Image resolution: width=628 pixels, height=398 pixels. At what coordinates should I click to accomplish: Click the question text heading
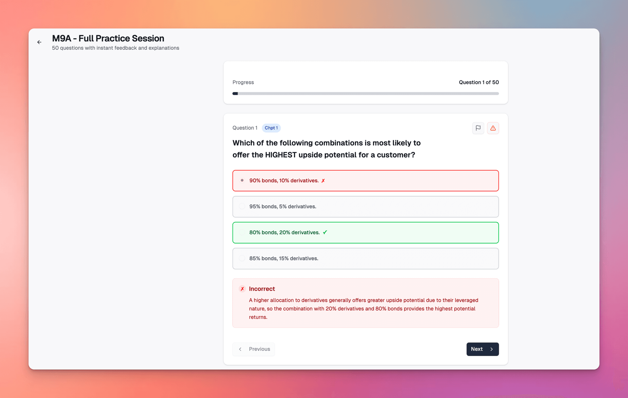[326, 149]
